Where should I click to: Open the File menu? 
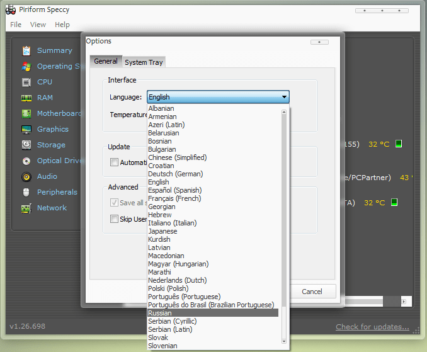[16, 25]
